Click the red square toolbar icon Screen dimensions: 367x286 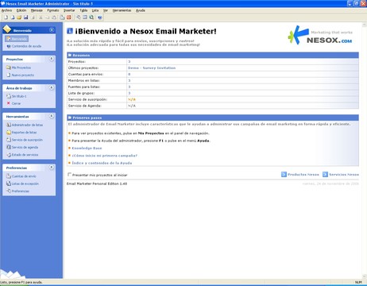tap(69, 17)
